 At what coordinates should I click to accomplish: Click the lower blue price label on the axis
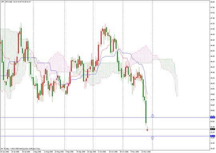coord(213,136)
